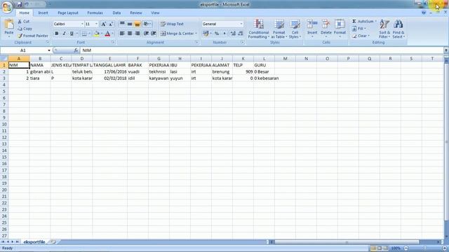This screenshot has height=252, width=449.
Task: Open the Fill dropdown
Action: [x=359, y=29]
